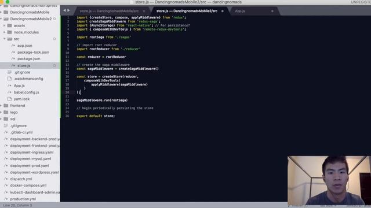Click the app.json file icon
Viewport: 371px width, 208px height.
pos(13,46)
